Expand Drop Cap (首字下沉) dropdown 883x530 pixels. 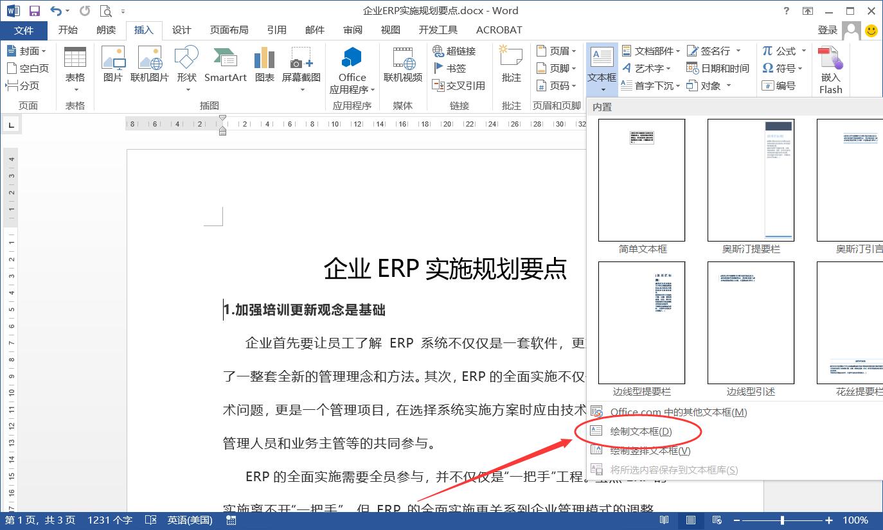(650, 85)
